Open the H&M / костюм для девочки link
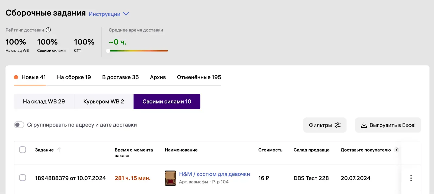 pos(214,174)
